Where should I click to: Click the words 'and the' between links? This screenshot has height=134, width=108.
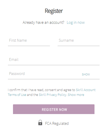(x=33, y=95)
